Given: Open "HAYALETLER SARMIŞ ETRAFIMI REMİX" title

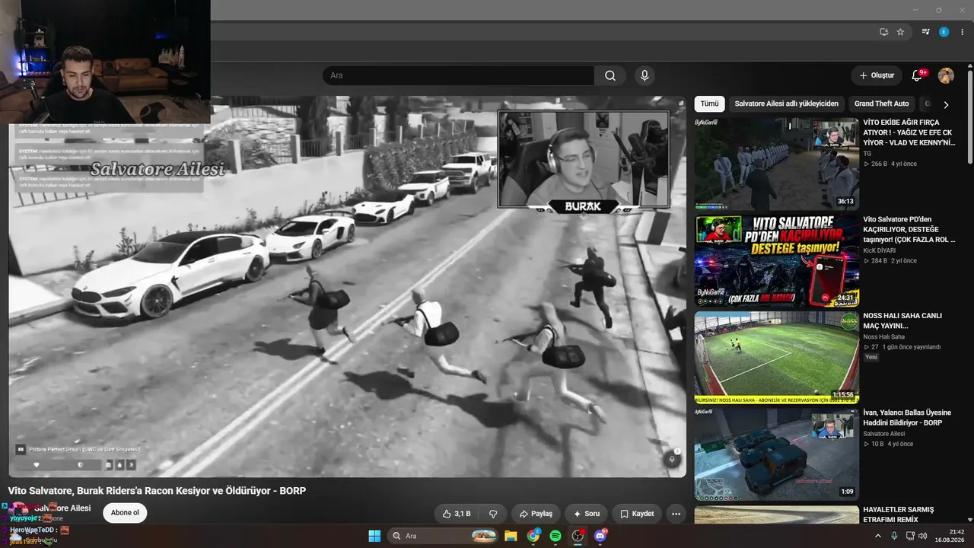Looking at the screenshot, I should (899, 515).
